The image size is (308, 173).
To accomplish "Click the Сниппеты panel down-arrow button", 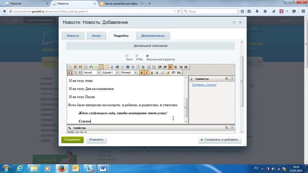I will pos(232,79).
